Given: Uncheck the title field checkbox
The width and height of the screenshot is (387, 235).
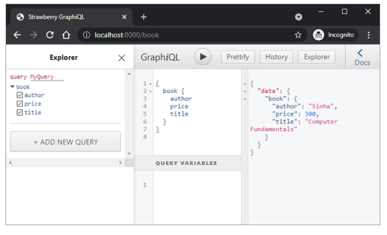Looking at the screenshot, I should click(20, 113).
